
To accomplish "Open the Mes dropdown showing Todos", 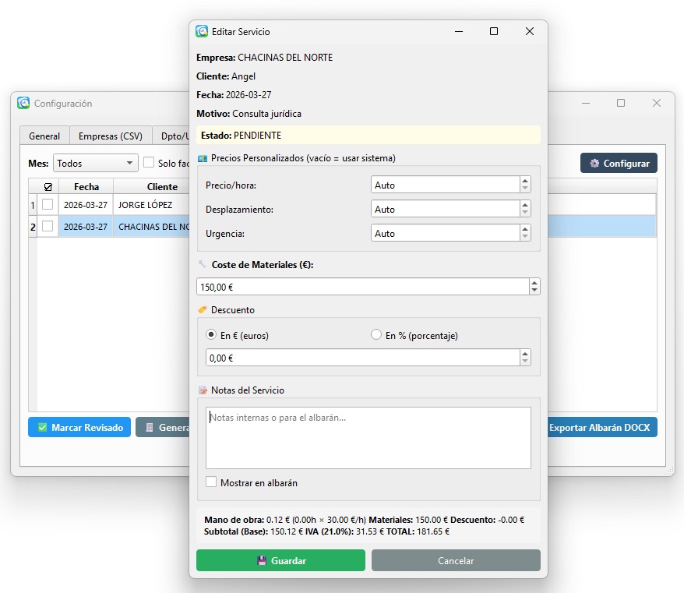I will [x=95, y=164].
